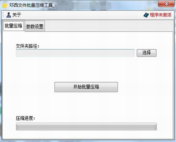
Task: Start compression with 开始批量压缩 button
Action: (x=86, y=87)
